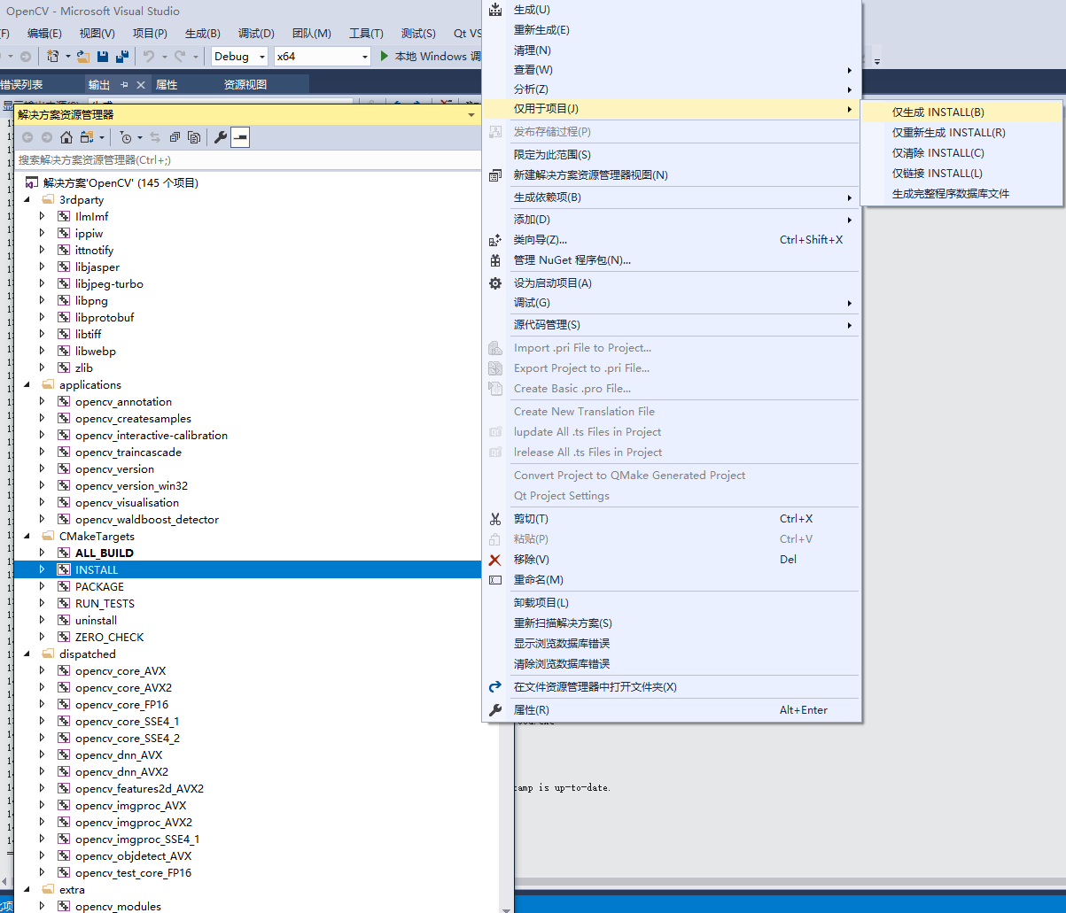Viewport: 1066px width, 913px height.
Task: Click Forward arrow in Solution Explorer toolbar
Action: 47,137
